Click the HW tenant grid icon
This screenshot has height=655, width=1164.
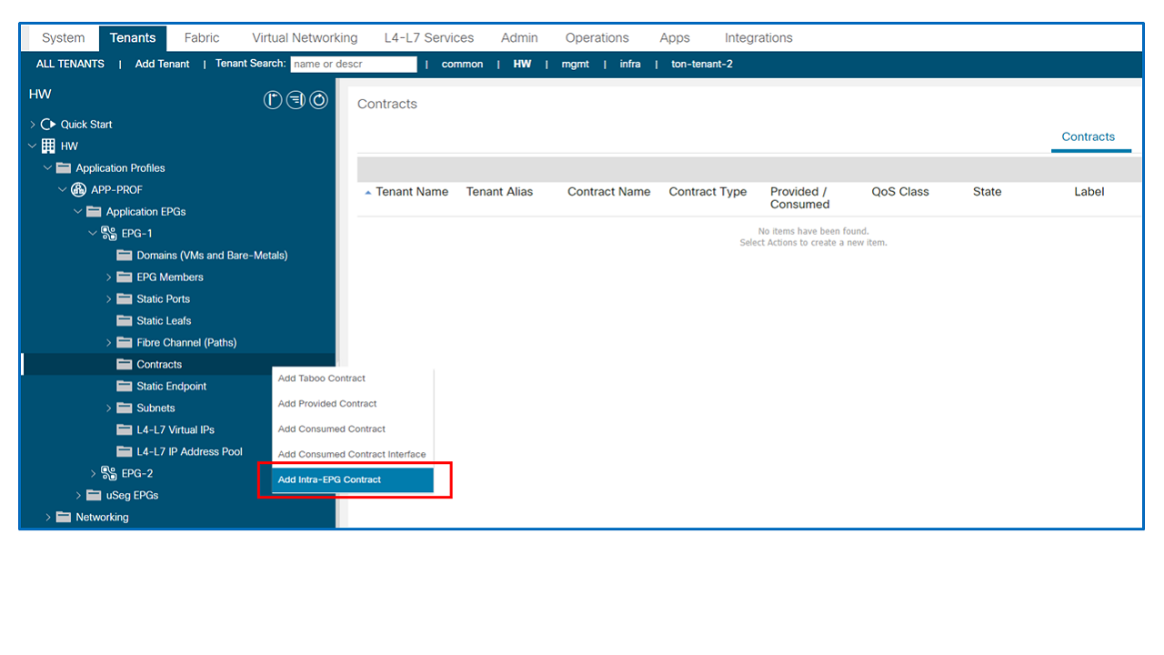[48, 146]
